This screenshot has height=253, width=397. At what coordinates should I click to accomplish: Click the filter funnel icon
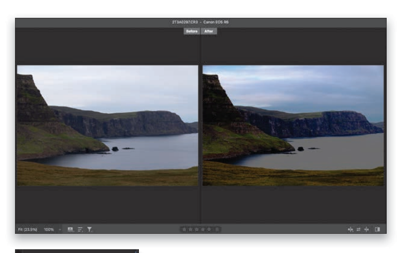point(89,230)
